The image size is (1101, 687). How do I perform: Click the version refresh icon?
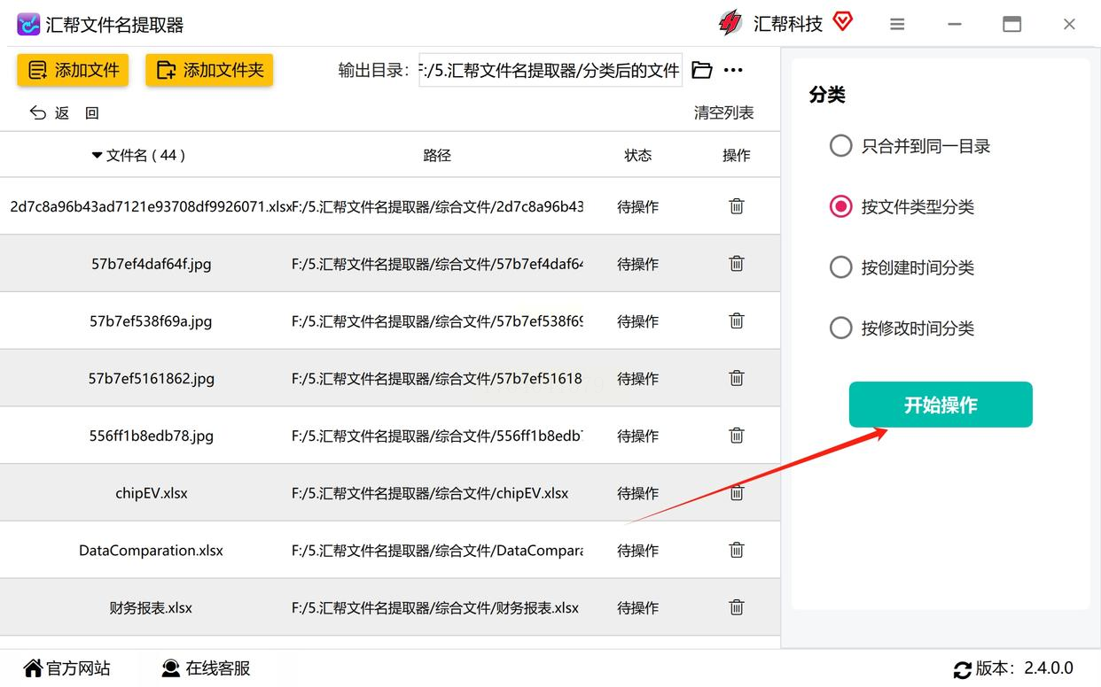click(962, 669)
